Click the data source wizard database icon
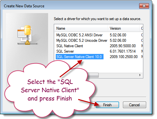157x119 pixels. (x=27, y=35)
